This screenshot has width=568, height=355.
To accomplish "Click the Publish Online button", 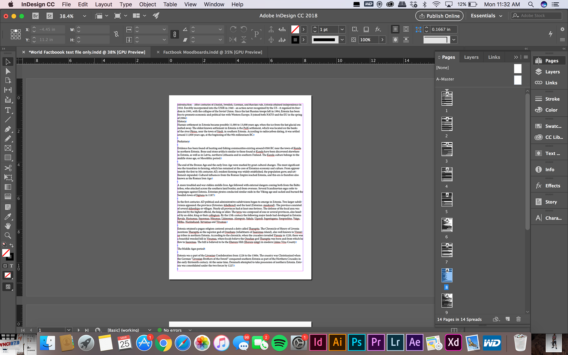I will 439,16.
